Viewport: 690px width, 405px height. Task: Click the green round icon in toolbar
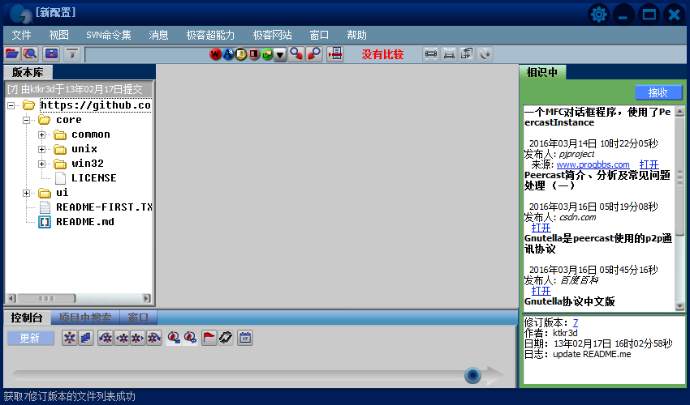[267, 54]
